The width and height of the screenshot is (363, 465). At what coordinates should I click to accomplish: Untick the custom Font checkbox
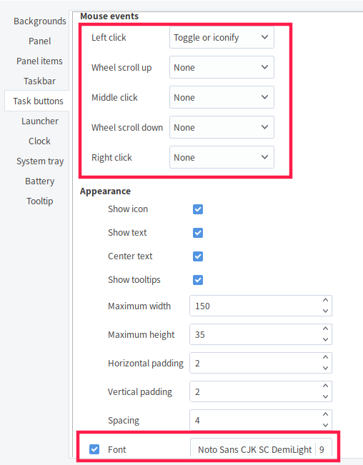point(94,449)
